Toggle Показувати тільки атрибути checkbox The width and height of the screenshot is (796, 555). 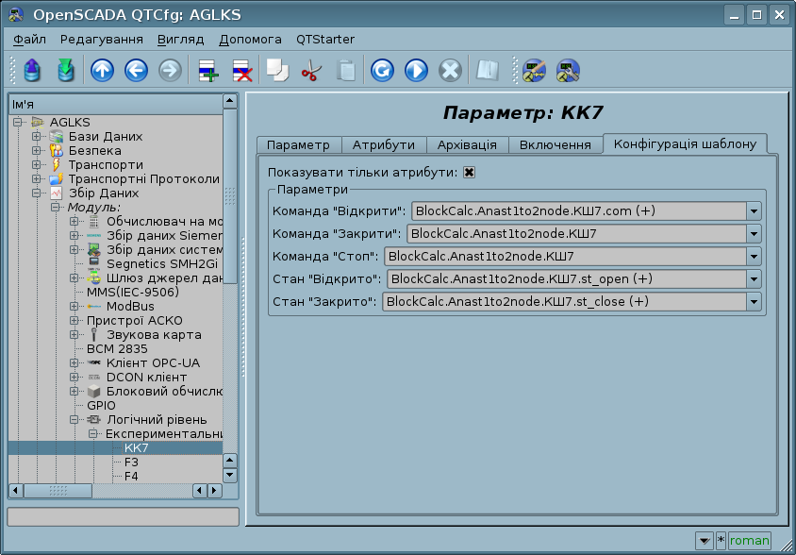point(469,173)
